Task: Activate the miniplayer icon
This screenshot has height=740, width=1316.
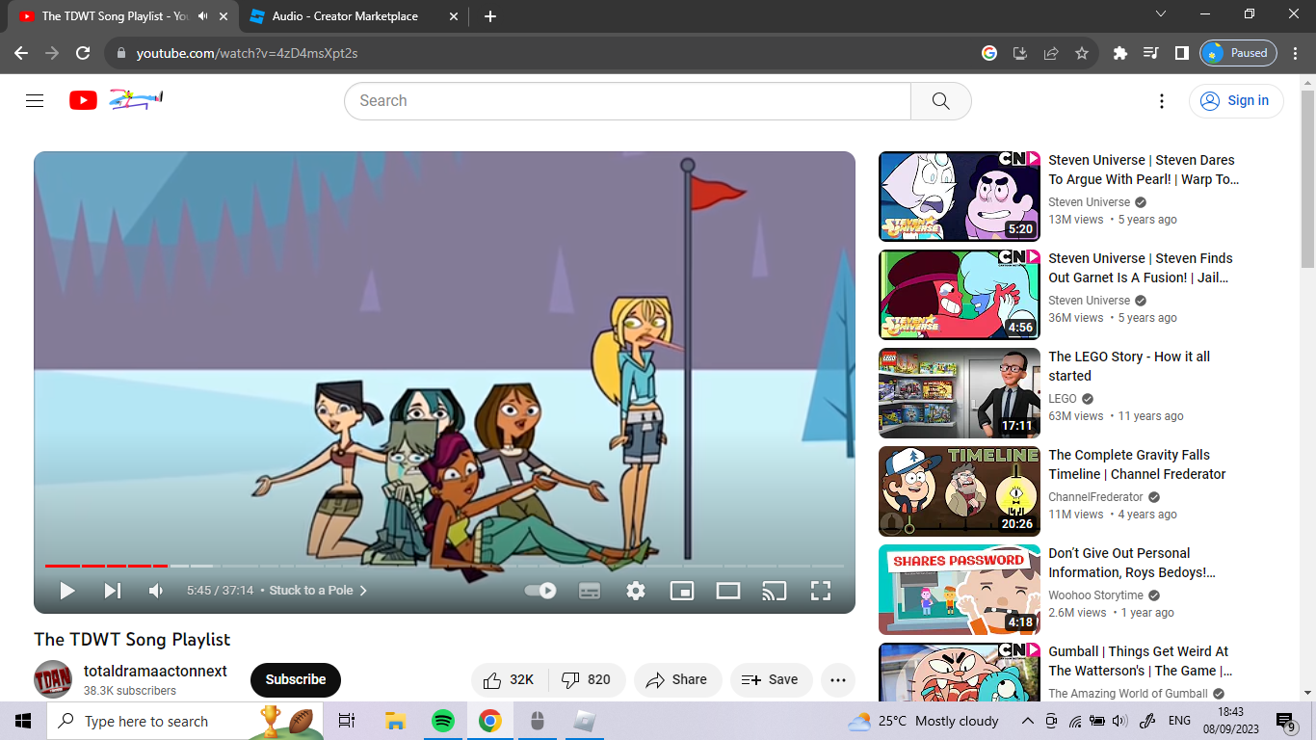Action: point(682,591)
